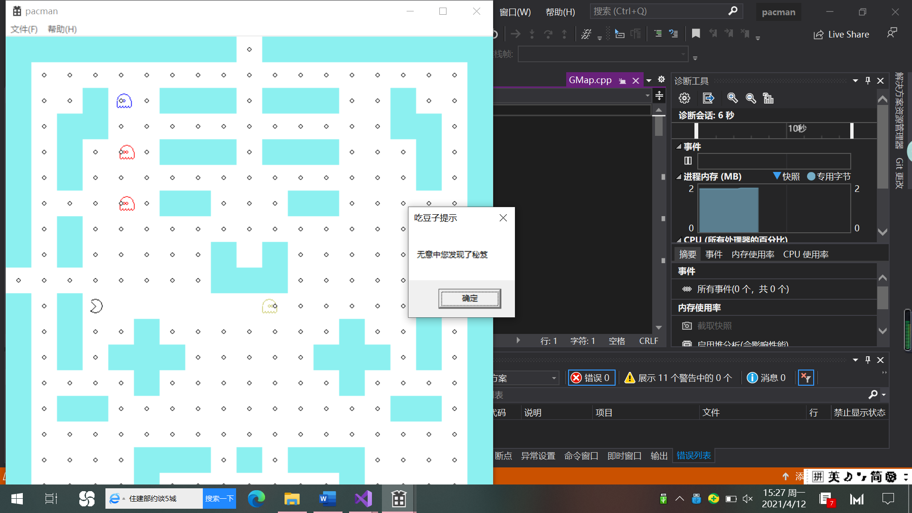Viewport: 912px width, 513px height.
Task: Click the search box 搜索 (Ctrl+Q)
Action: 666,11
